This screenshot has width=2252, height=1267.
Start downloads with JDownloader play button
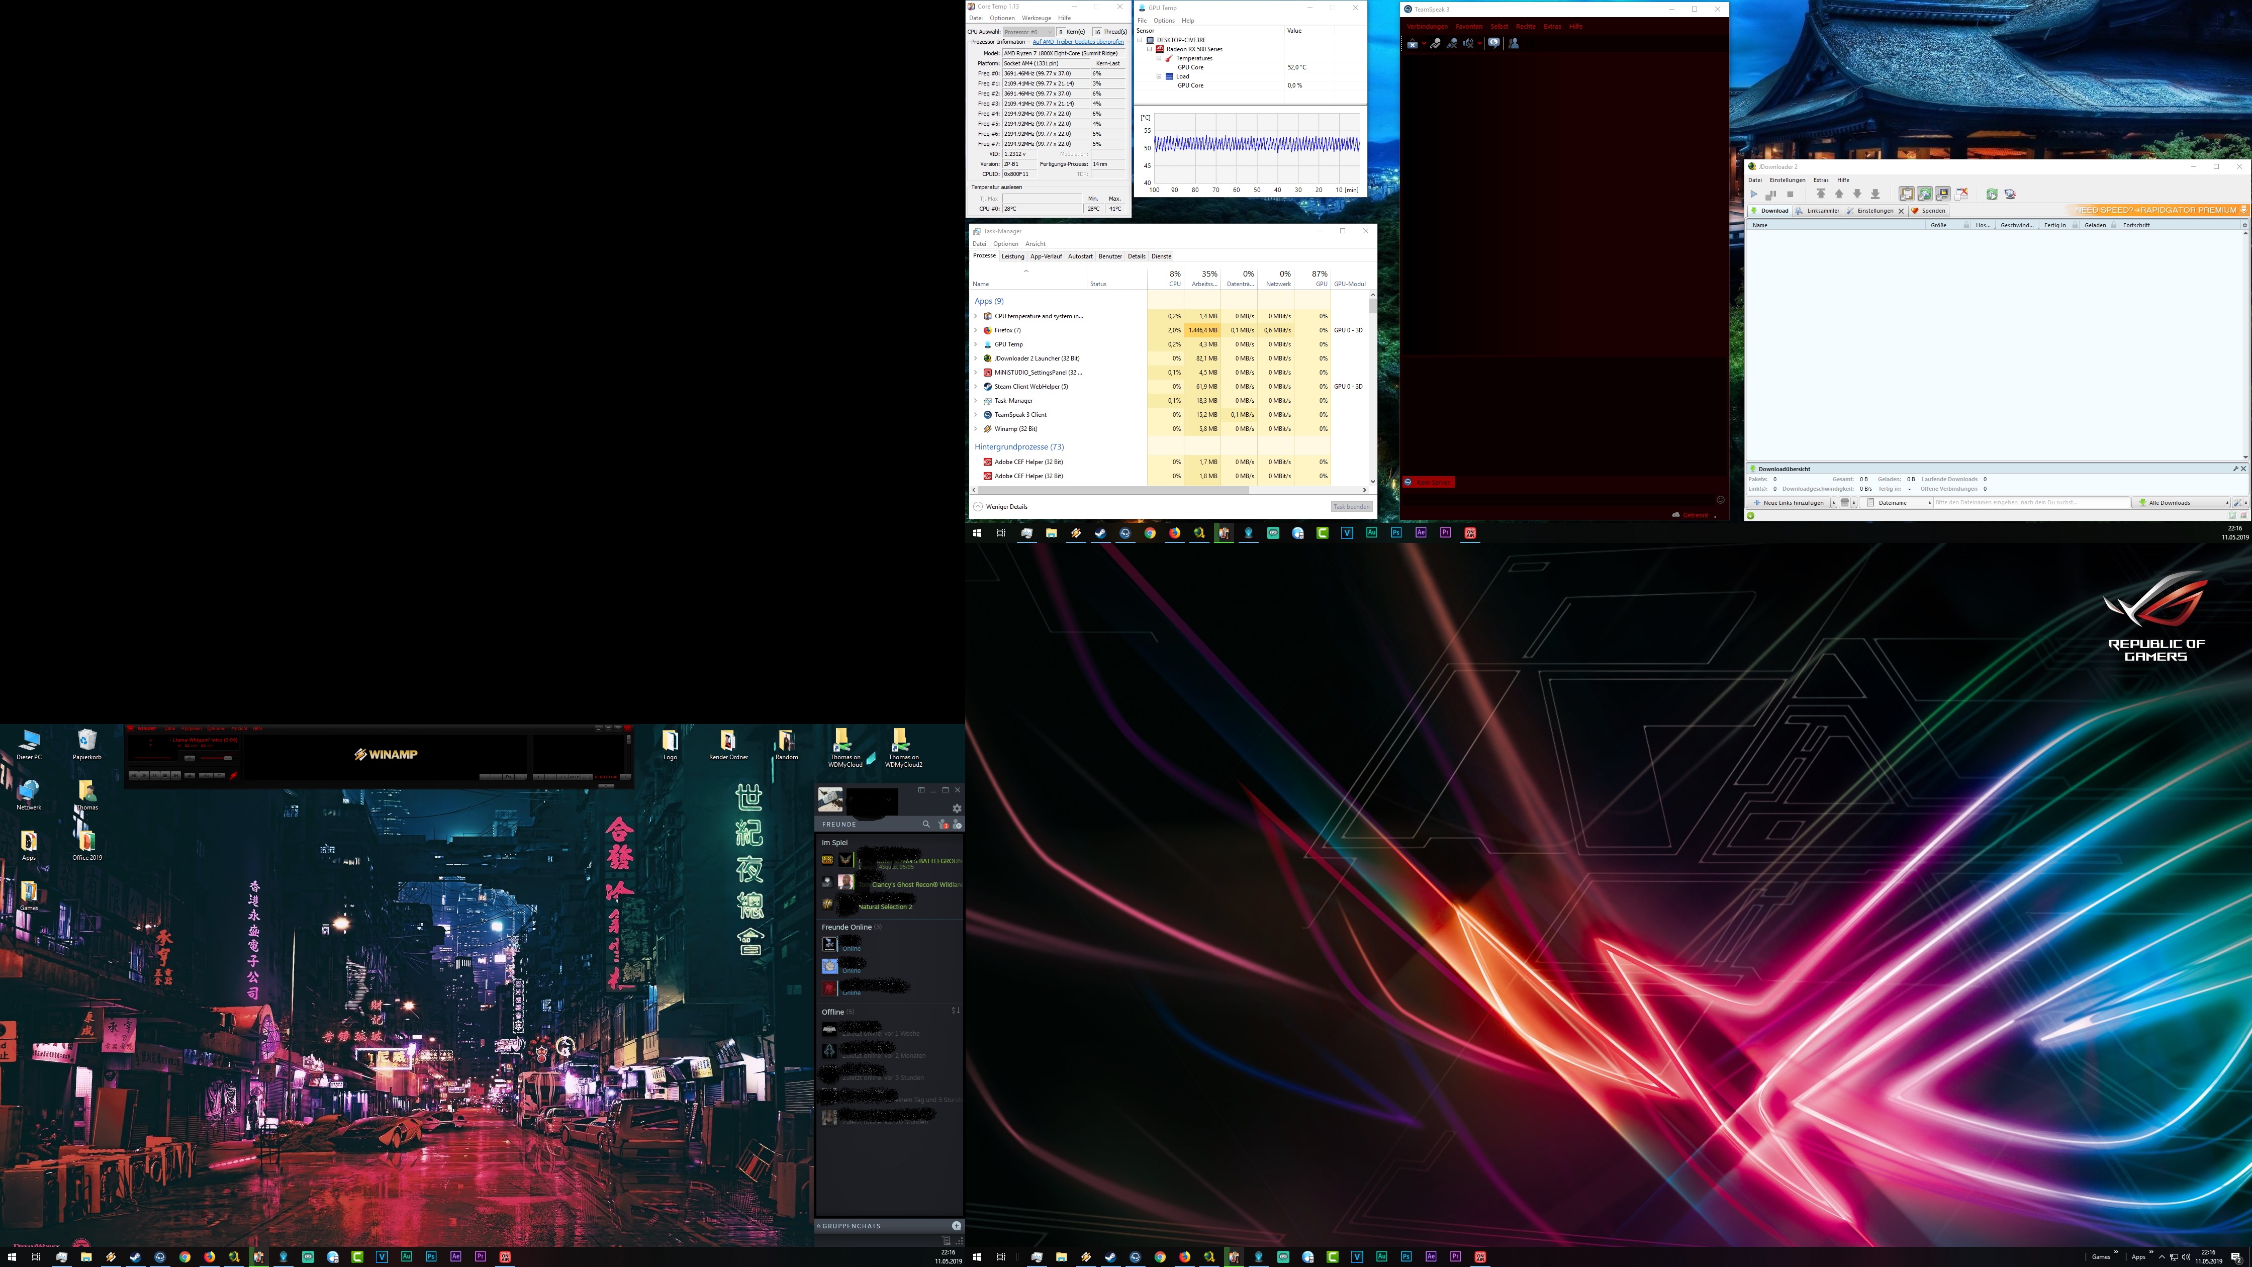(x=1753, y=194)
